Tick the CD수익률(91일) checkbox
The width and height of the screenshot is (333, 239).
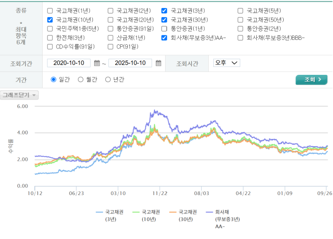point(50,46)
